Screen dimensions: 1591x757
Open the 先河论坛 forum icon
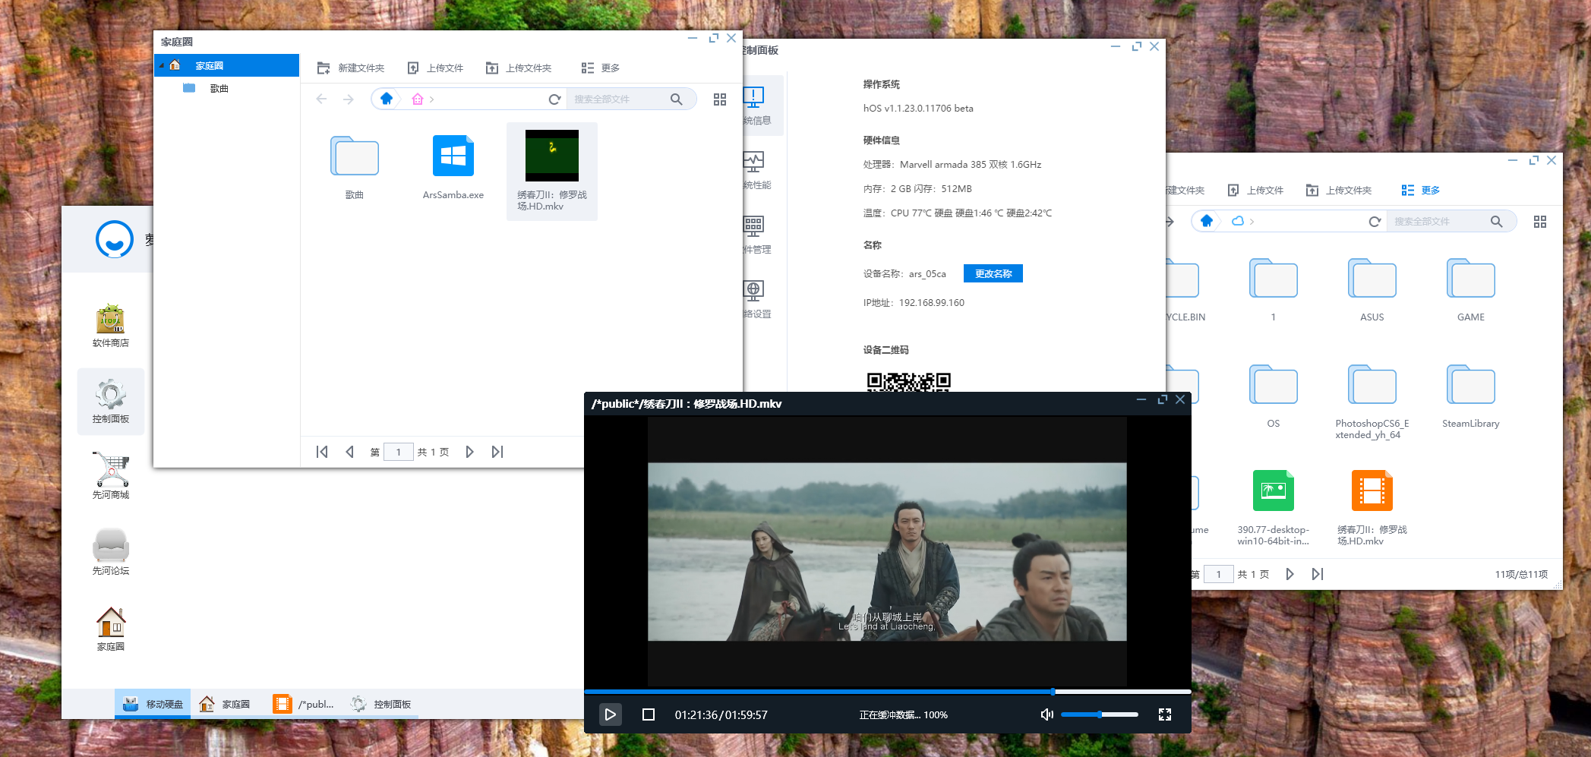111,552
